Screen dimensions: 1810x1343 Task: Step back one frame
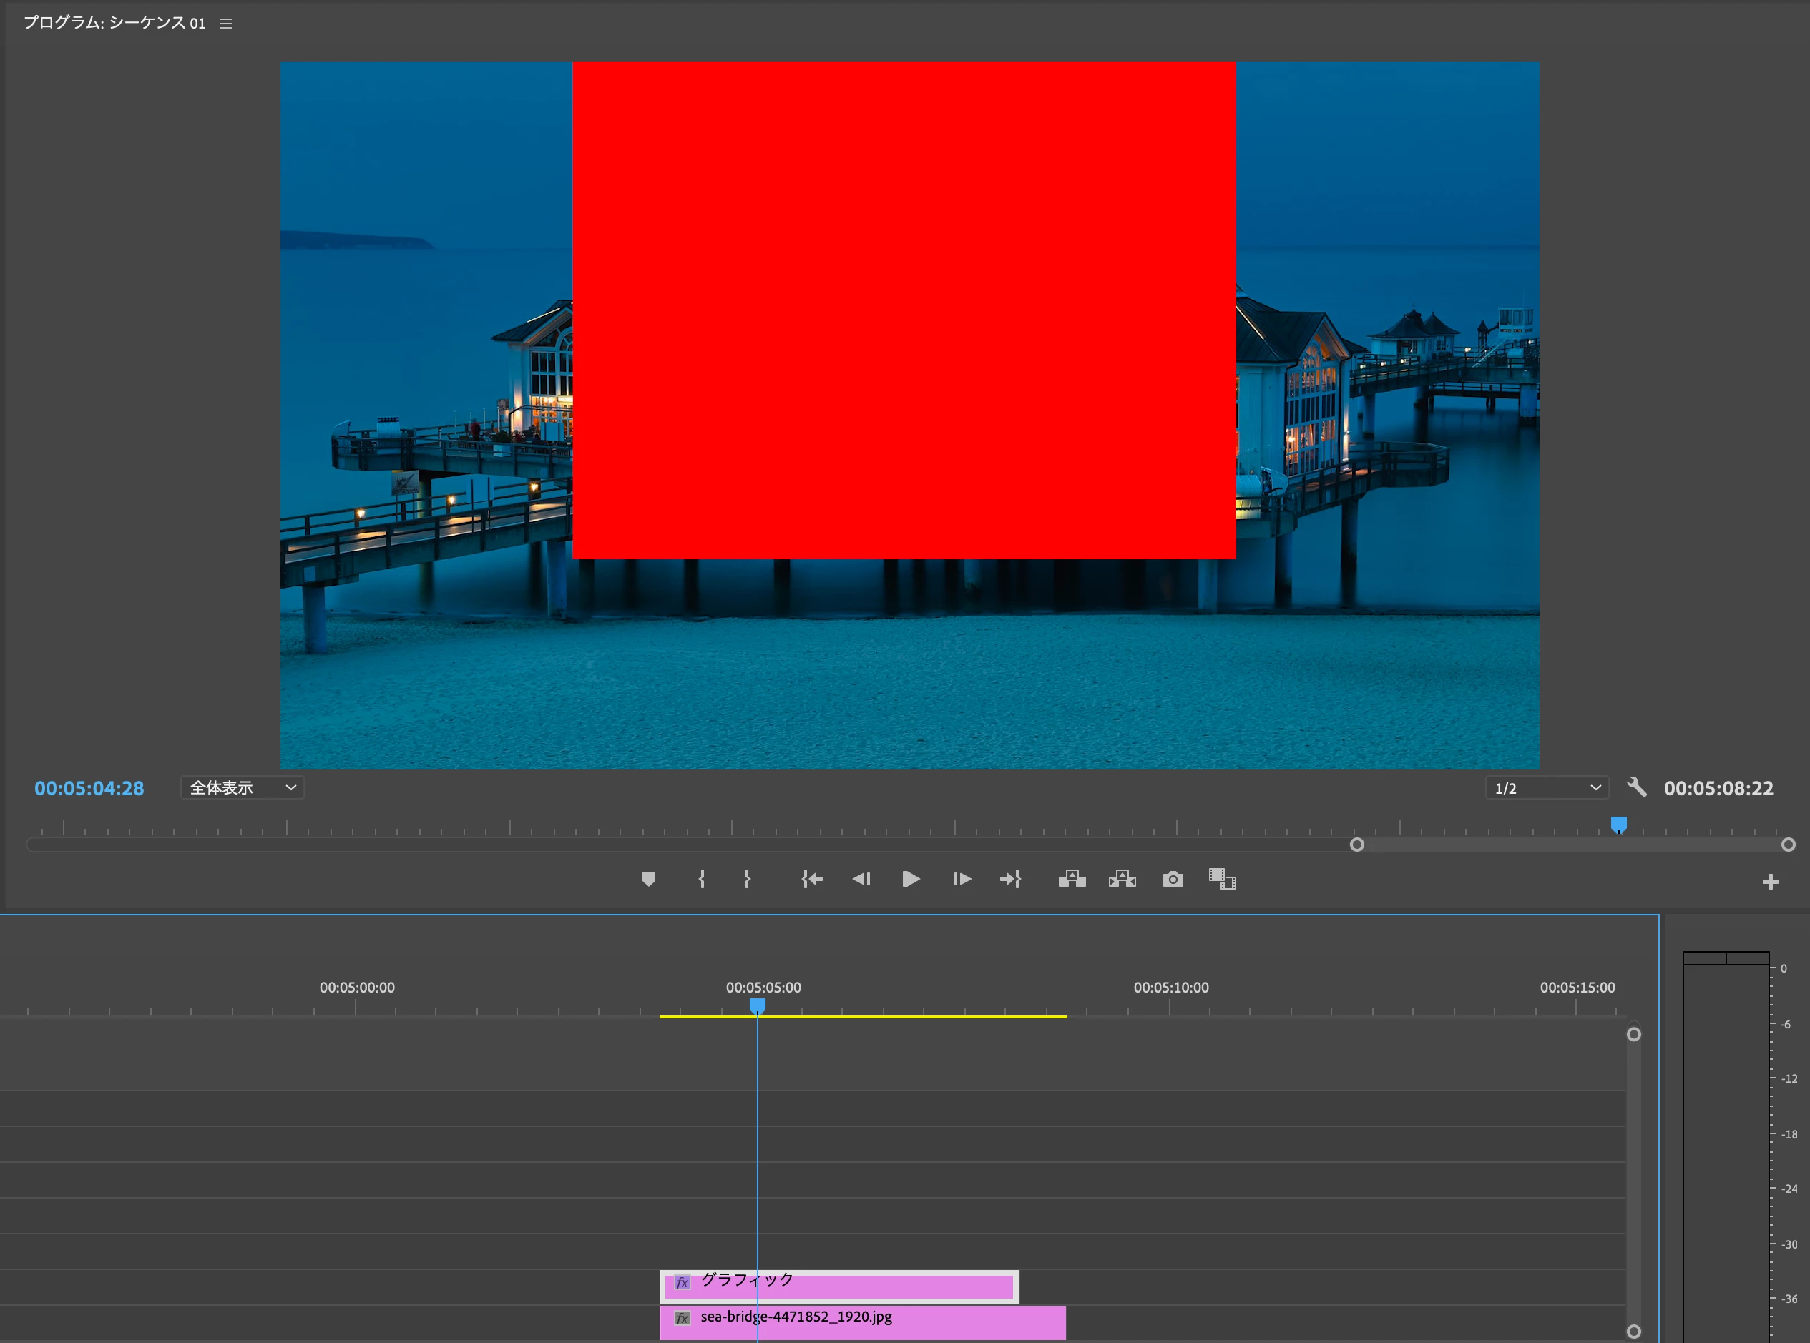coord(861,879)
